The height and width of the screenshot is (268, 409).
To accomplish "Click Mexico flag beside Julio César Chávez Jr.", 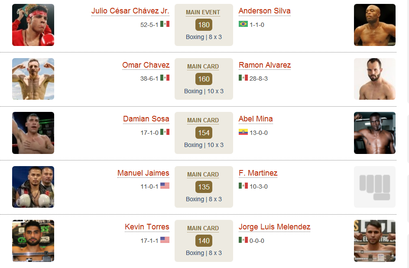I will click(165, 24).
